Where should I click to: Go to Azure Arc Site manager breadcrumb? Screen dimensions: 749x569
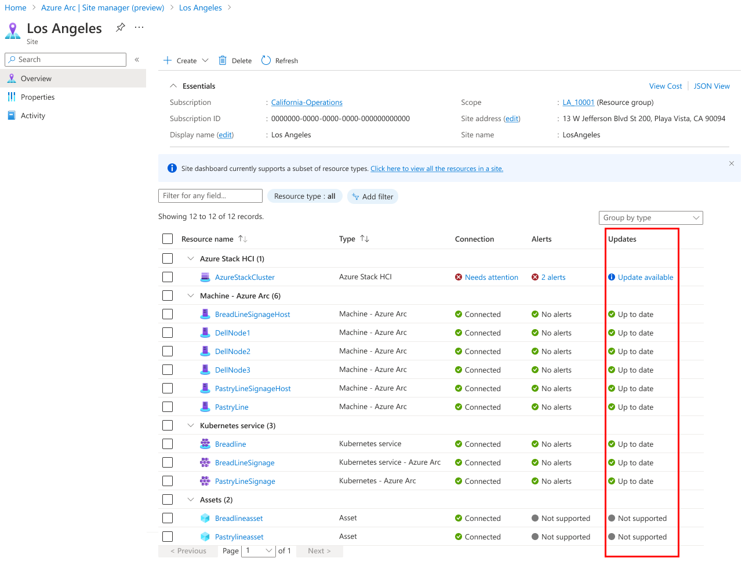coord(103,8)
